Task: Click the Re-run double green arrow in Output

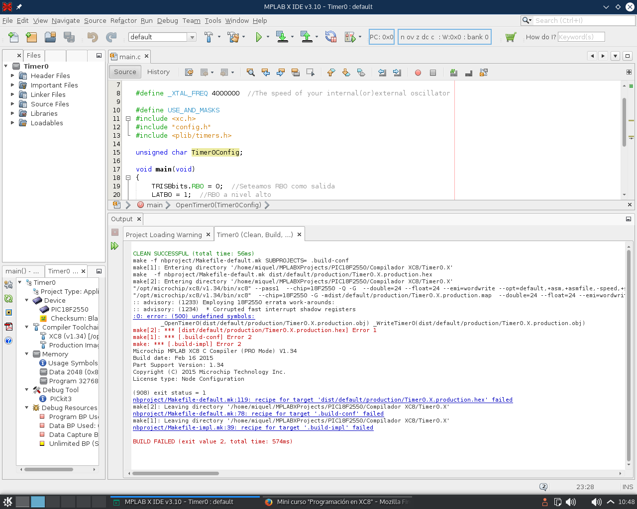Action: pyautogui.click(x=115, y=246)
